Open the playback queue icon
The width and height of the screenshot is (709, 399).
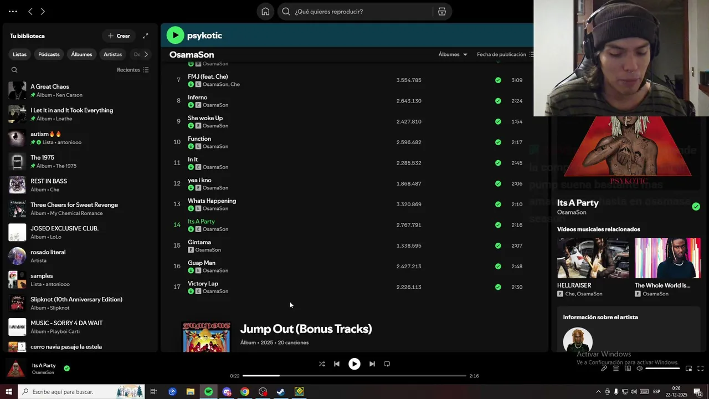click(616, 369)
